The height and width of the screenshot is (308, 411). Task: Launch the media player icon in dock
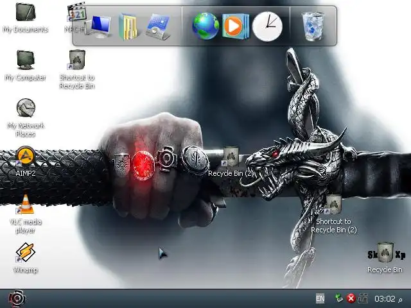click(236, 26)
